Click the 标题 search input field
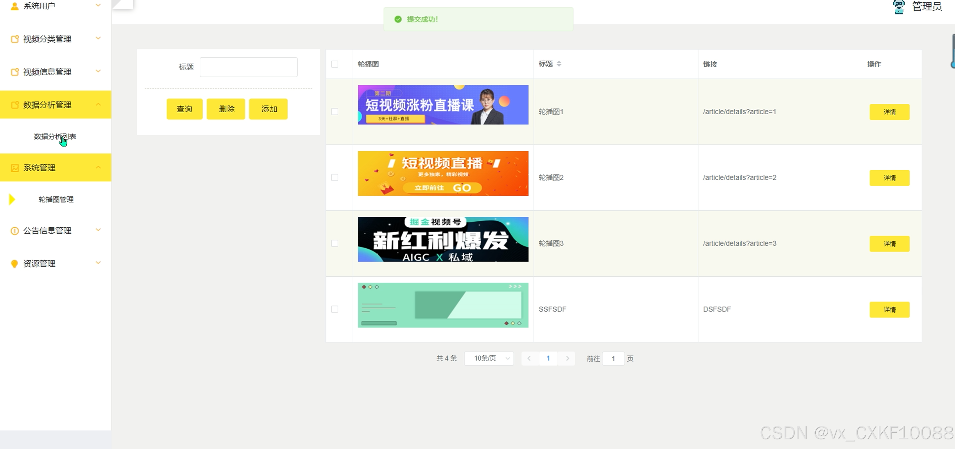955x449 pixels. point(248,67)
